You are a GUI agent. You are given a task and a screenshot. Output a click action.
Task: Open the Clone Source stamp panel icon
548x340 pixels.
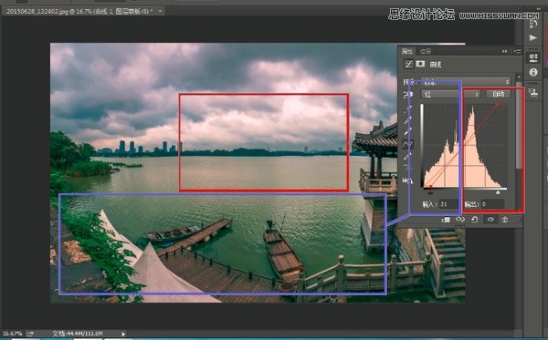(533, 92)
